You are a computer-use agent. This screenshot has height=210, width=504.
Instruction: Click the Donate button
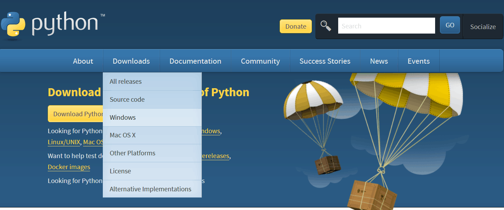coord(296,26)
